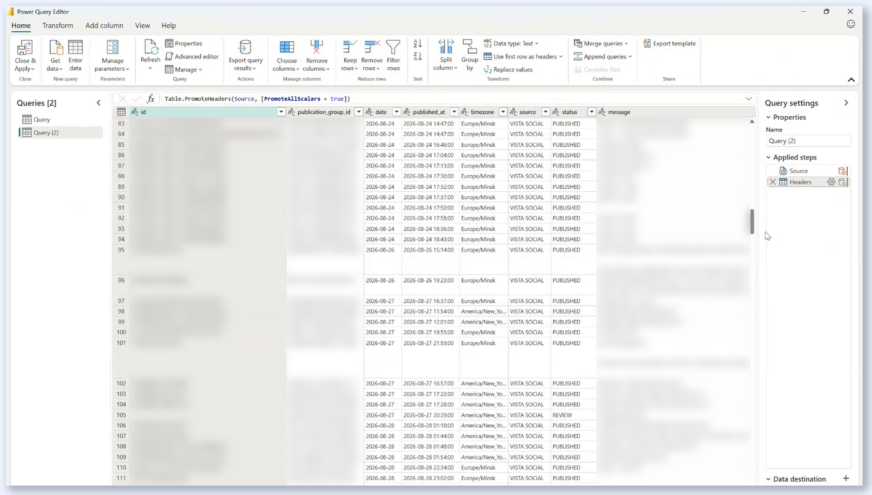The height and width of the screenshot is (495, 872).
Task: Open Manage parameters icon
Action: [x=112, y=48]
